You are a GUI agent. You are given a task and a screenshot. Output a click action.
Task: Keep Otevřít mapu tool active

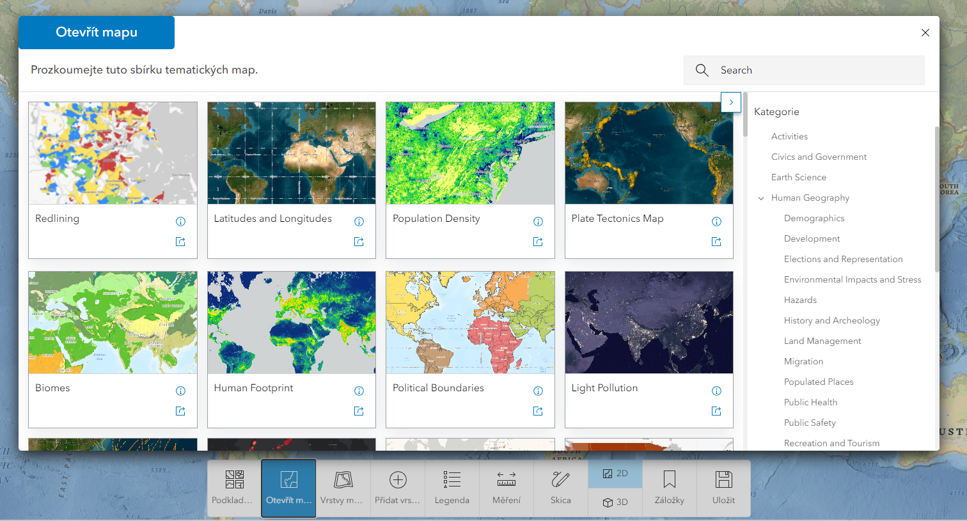click(288, 488)
